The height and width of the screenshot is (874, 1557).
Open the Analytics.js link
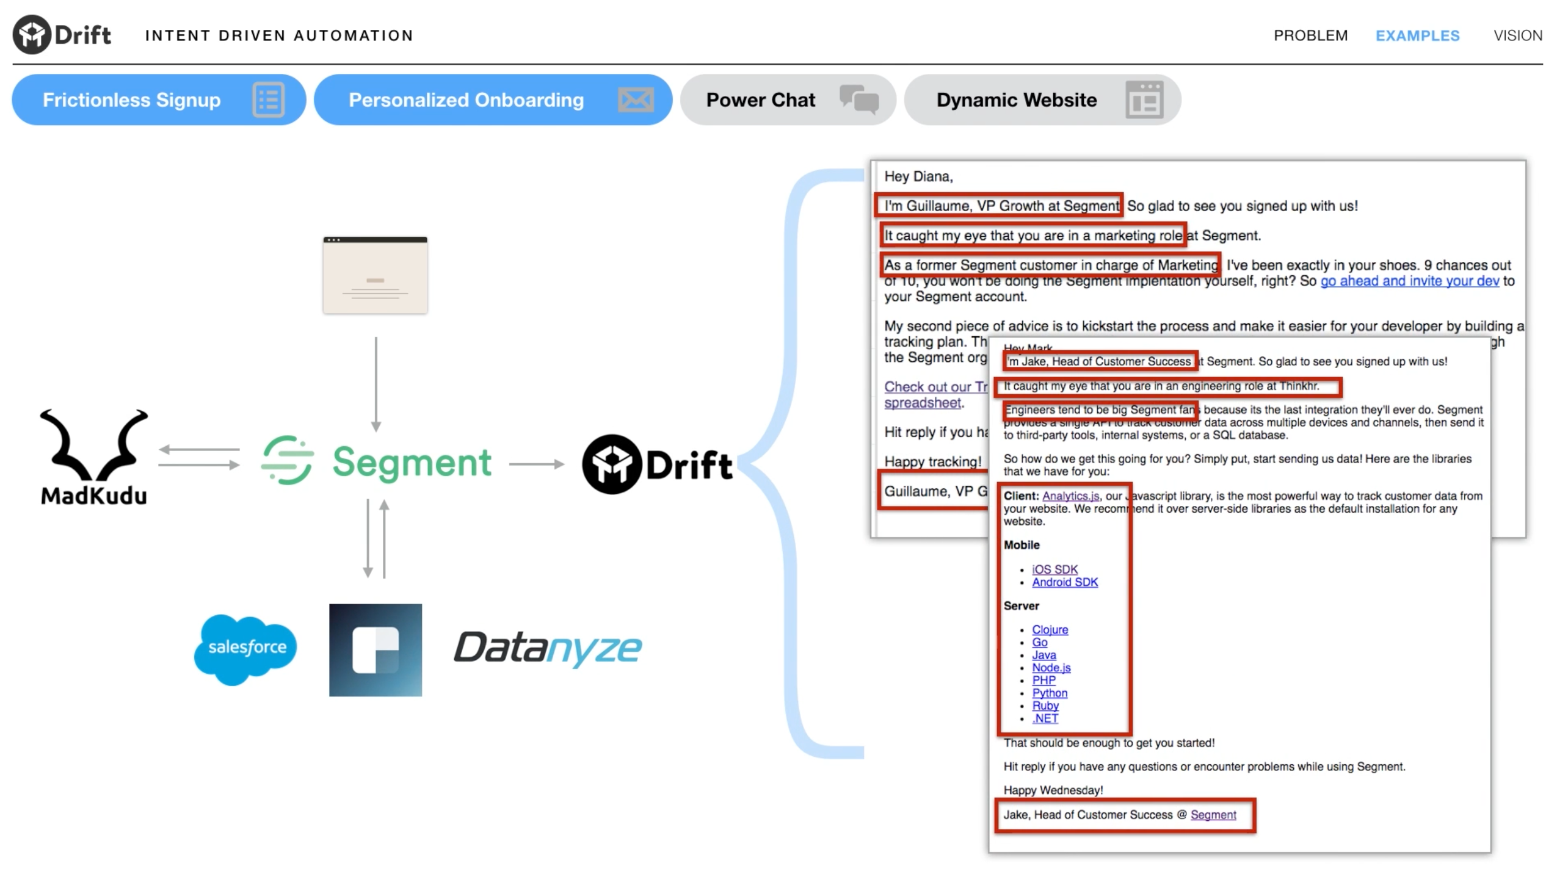[1070, 496]
